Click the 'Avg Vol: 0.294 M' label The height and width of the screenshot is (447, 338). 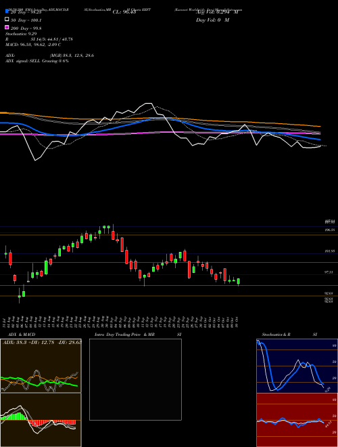coord(217,12)
